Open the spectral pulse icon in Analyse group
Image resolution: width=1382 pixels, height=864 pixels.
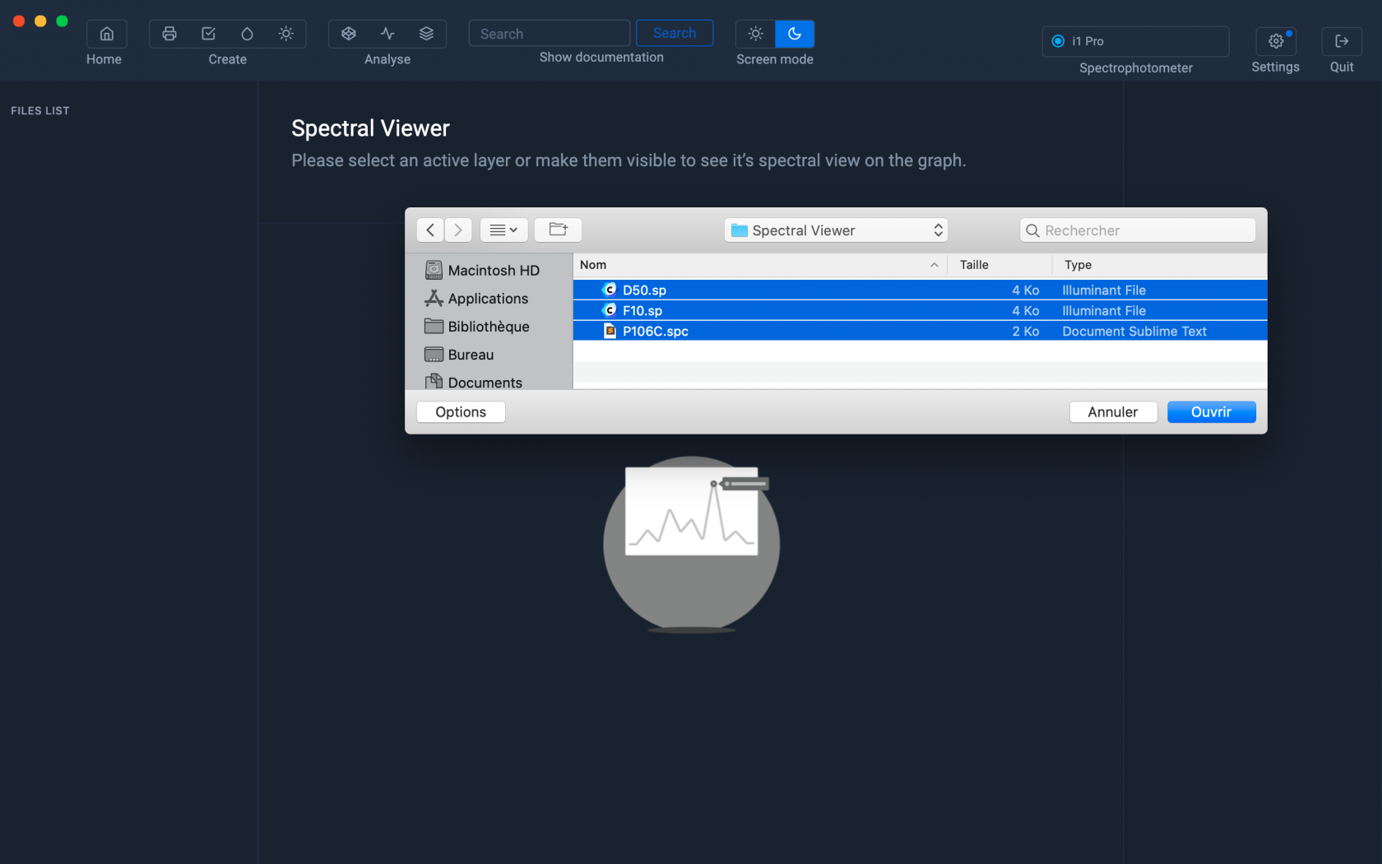(x=387, y=34)
